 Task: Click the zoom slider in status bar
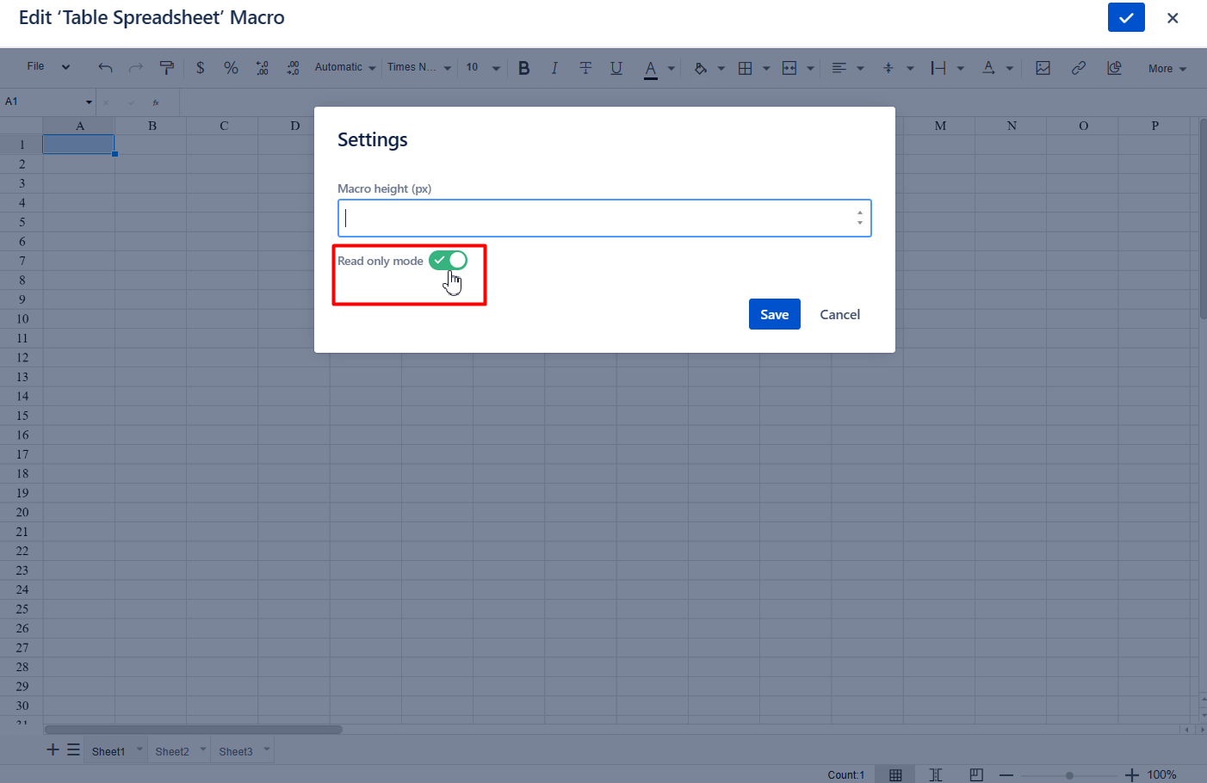1069,775
